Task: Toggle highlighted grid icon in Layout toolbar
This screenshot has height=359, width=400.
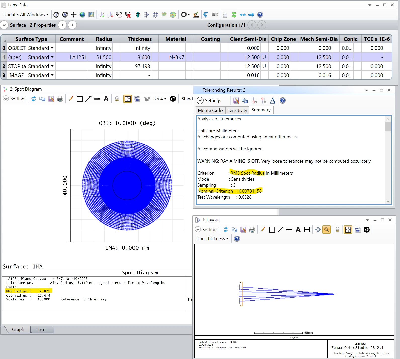Action: point(348,229)
